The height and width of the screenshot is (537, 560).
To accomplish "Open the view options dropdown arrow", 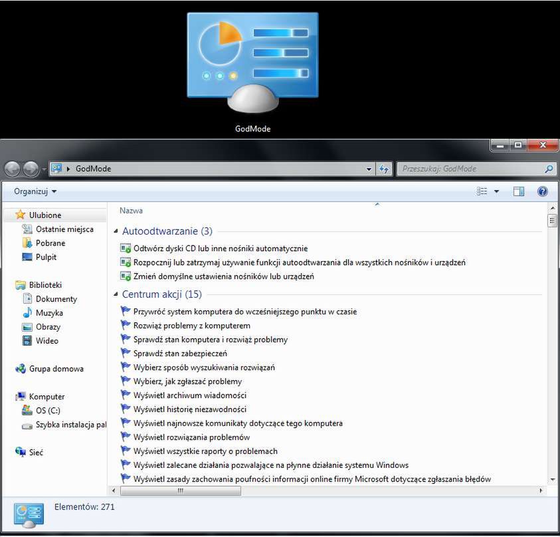I will (x=496, y=191).
